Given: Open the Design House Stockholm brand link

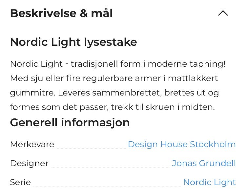Looking at the screenshot, I should [182, 144].
